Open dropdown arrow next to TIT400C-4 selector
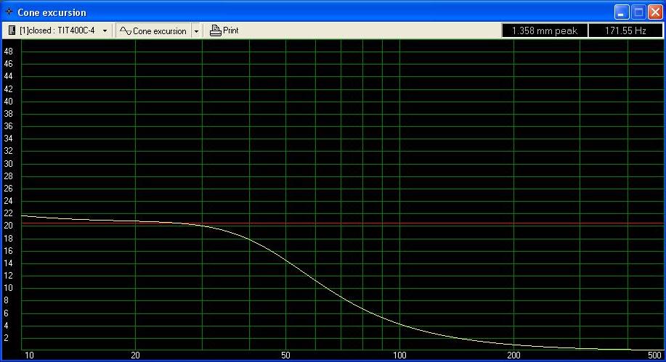The width and height of the screenshot is (666, 362). 105,30
